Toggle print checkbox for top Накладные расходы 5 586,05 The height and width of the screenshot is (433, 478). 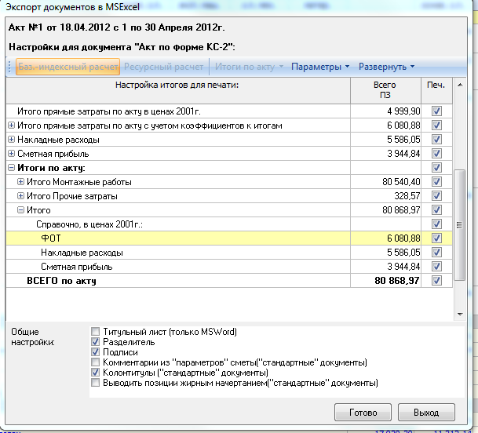[436, 140]
